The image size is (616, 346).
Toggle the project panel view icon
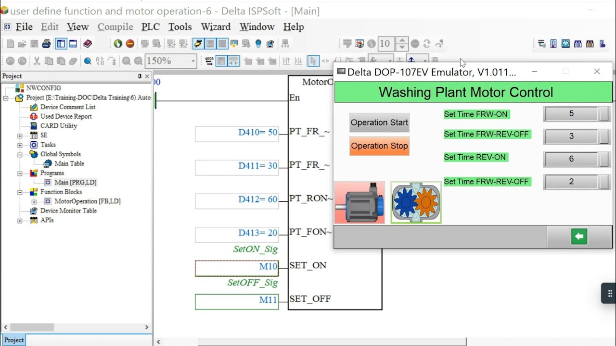61,44
